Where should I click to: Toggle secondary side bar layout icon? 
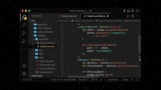coord(132,11)
